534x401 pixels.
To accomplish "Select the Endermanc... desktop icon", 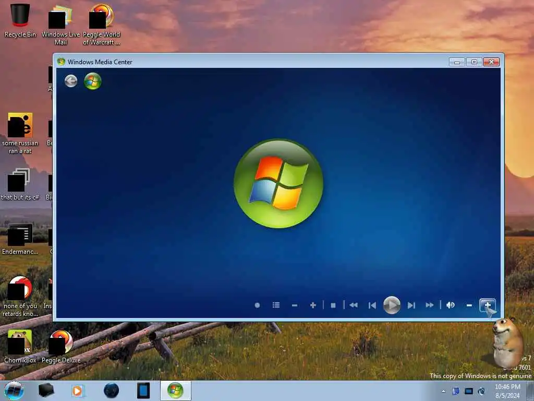I will (20, 239).
